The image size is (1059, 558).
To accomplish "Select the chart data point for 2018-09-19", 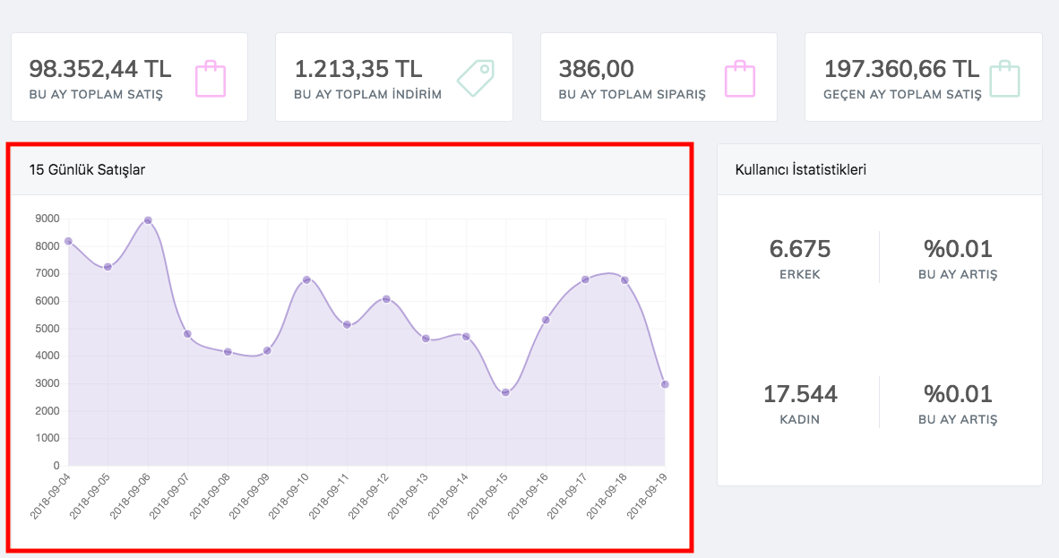I will 665,384.
